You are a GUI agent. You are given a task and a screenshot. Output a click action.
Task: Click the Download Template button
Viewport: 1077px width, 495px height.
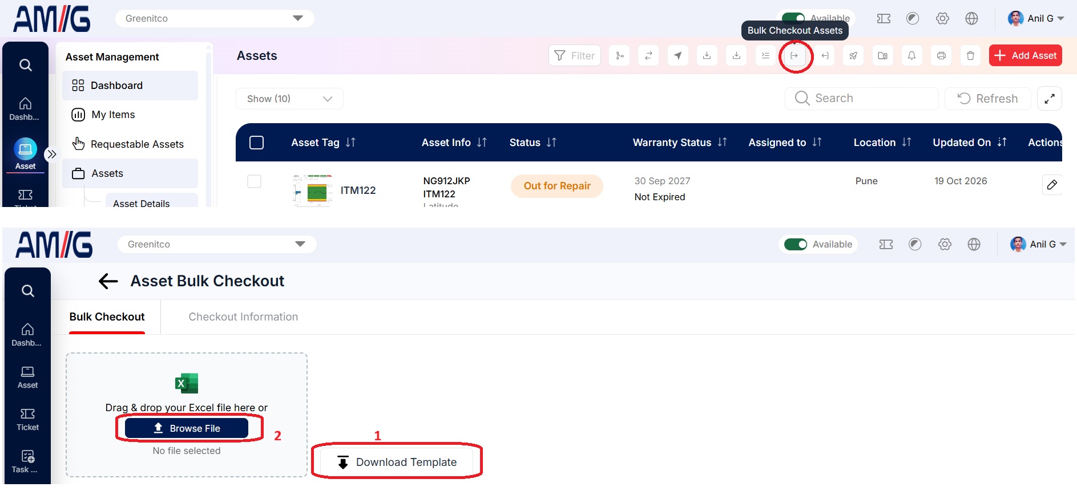click(x=397, y=462)
